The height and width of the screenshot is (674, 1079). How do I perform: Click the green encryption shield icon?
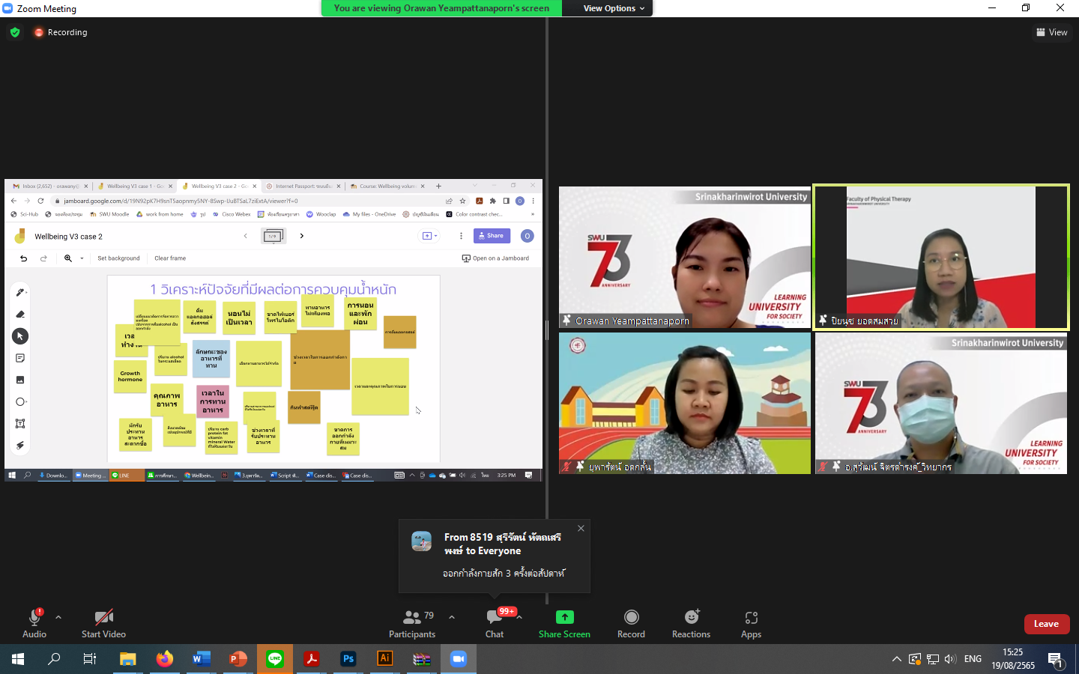[x=15, y=32]
